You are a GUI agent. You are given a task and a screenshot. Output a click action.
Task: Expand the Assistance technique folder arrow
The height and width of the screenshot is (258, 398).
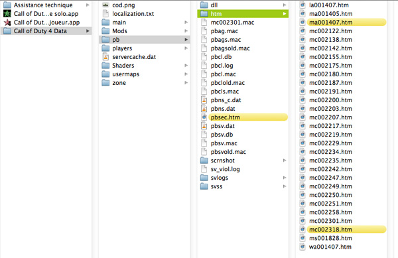(x=88, y=5)
